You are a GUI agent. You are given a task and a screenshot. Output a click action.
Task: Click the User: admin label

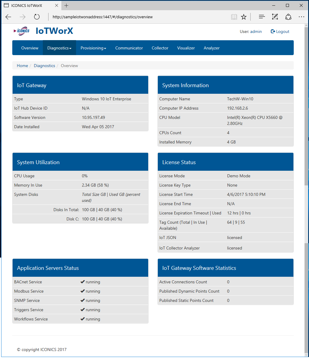point(251,31)
